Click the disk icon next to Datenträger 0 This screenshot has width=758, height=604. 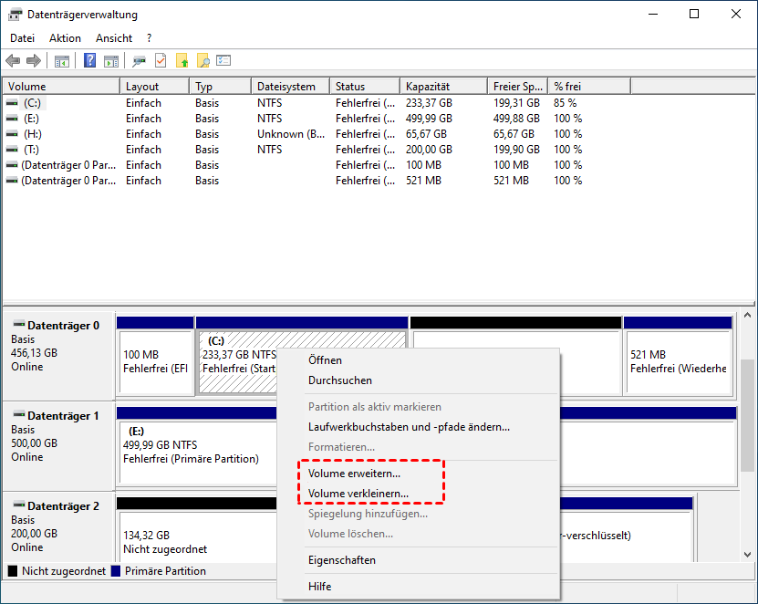pyautogui.click(x=19, y=324)
